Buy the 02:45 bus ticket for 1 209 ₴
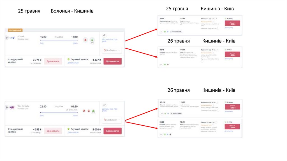Screen dimensions: 287x161 tap(232, 55)
